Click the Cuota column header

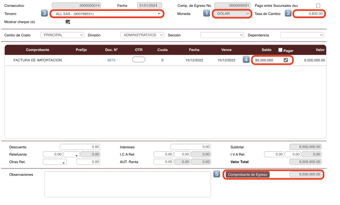(163, 50)
